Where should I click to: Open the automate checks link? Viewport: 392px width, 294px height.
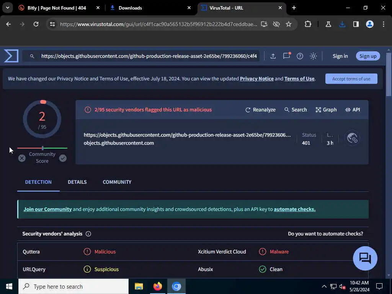294,209
